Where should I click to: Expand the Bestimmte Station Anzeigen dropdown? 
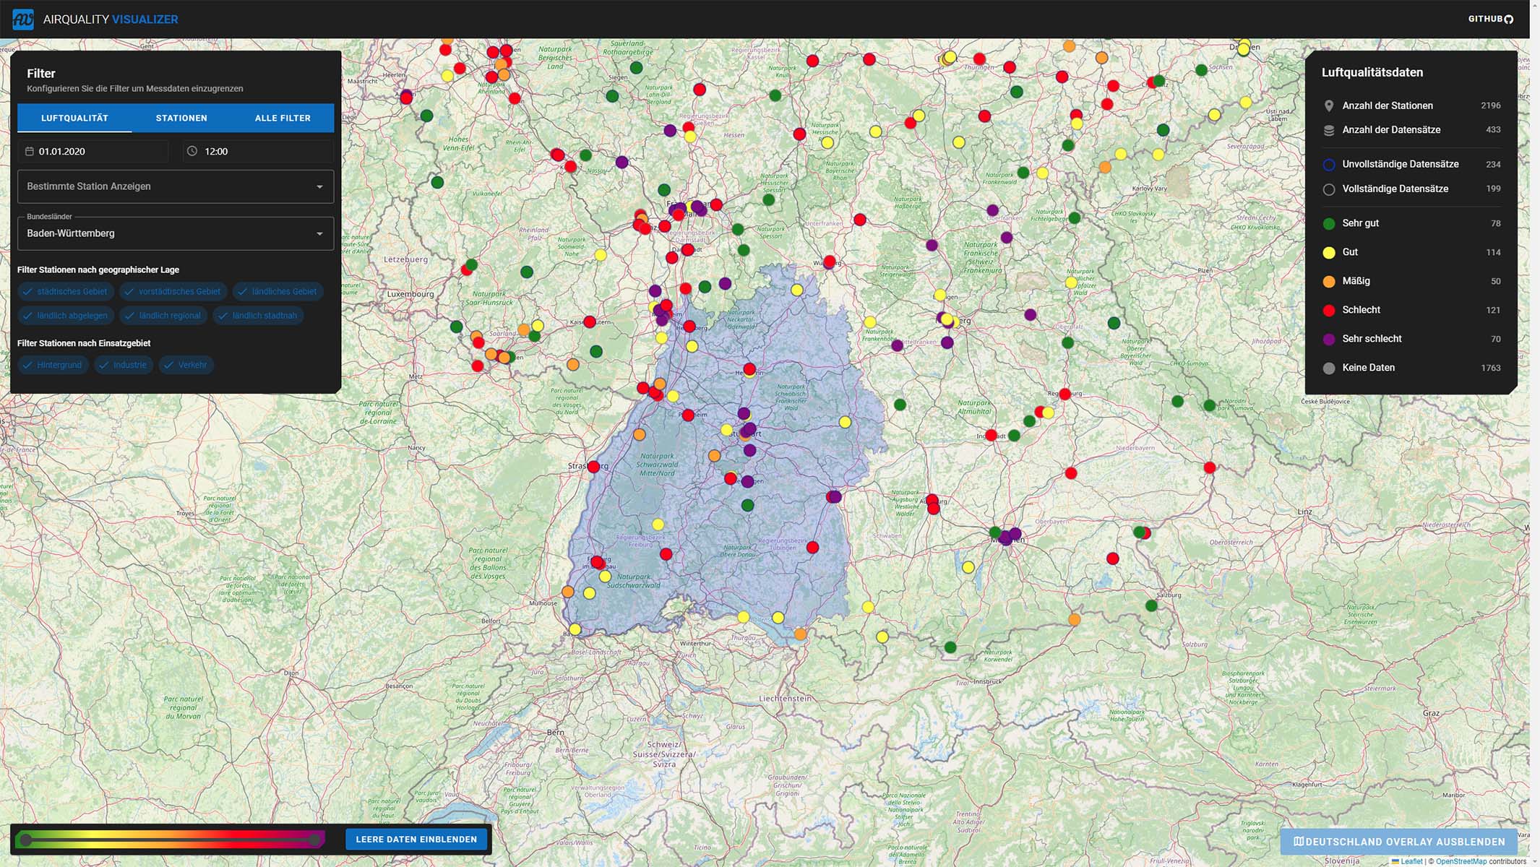tap(175, 186)
